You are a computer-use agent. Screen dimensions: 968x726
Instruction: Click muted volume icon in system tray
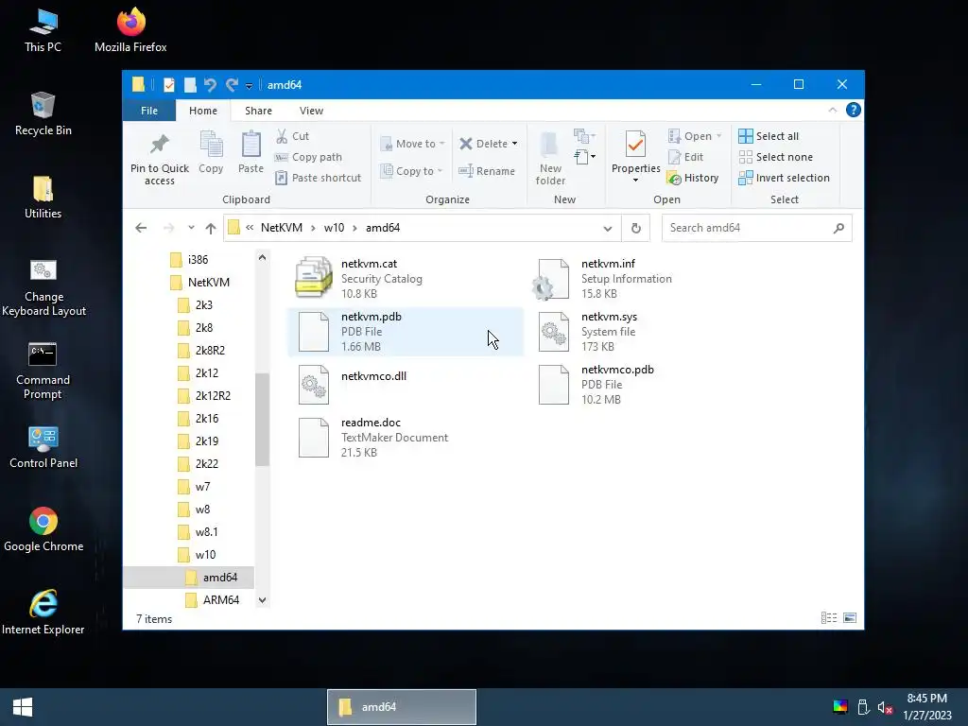pyautogui.click(x=885, y=707)
